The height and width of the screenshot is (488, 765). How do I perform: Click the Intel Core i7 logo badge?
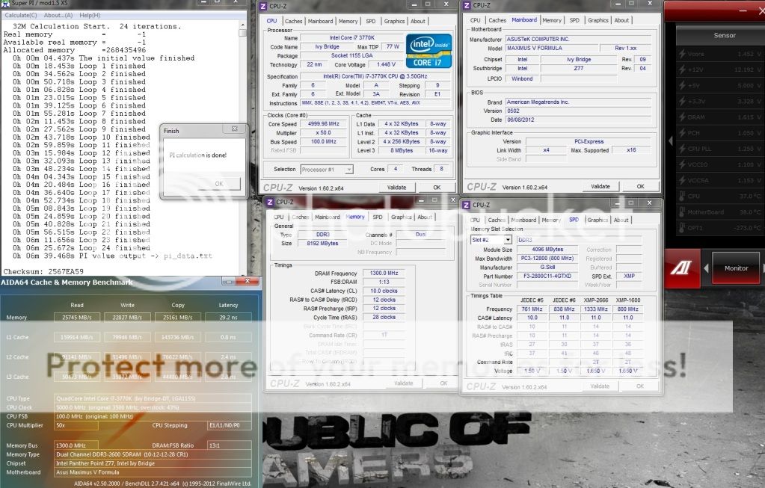428,50
